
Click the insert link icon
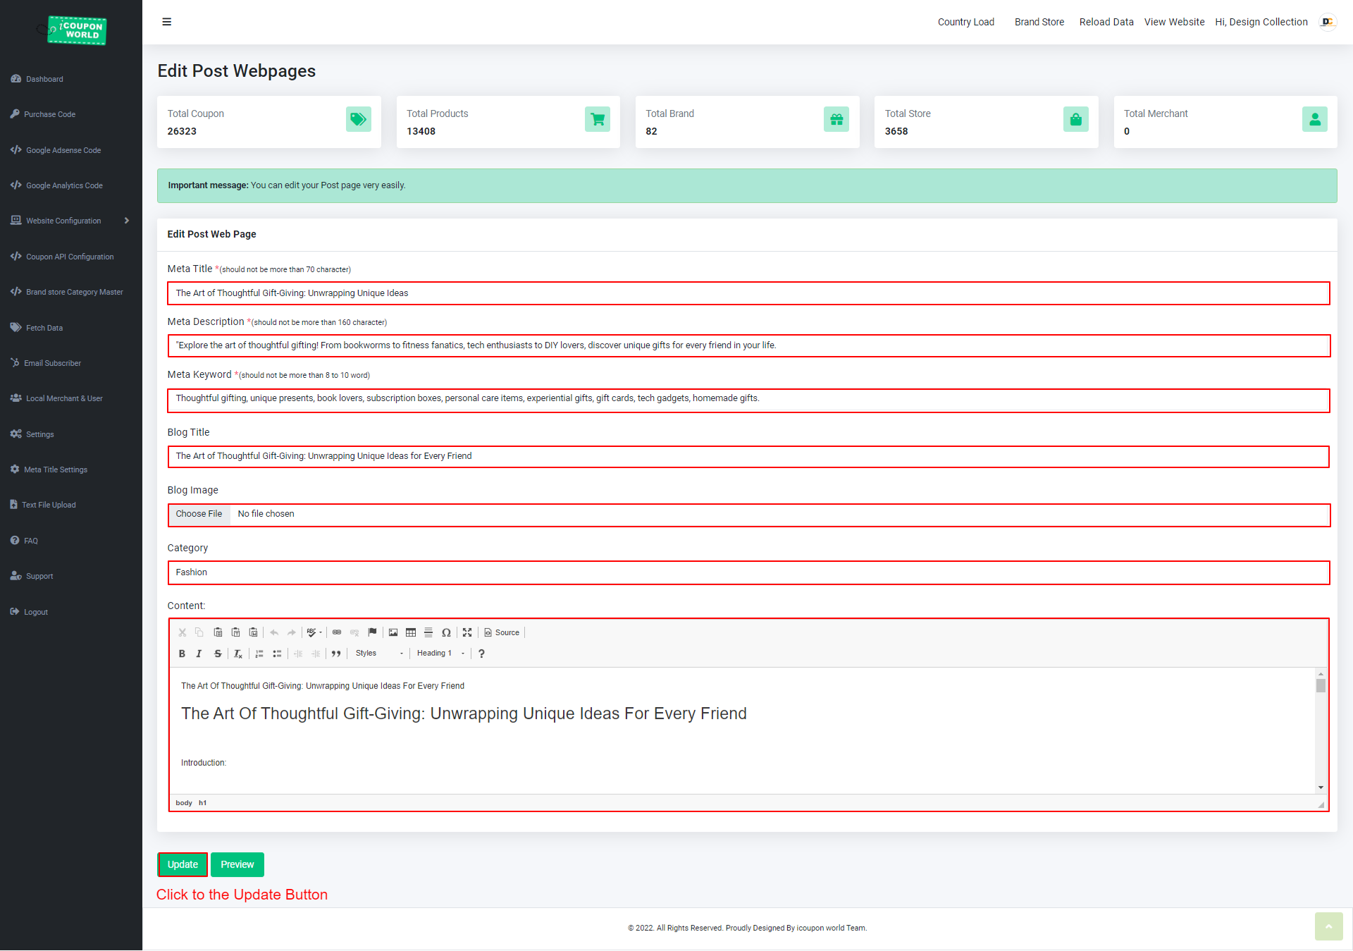(337, 632)
